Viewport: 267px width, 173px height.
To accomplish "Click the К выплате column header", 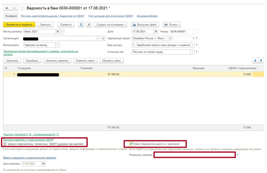I will (135, 68).
